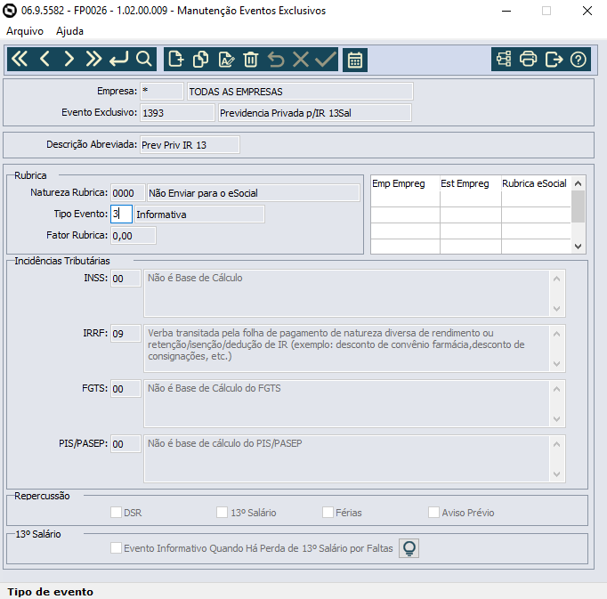This screenshot has width=607, height=599.
Task: Click the IRRF Verba transitada description text
Action: pyautogui.click(x=336, y=344)
